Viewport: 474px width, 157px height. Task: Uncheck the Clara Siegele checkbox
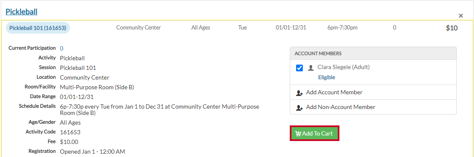299,68
